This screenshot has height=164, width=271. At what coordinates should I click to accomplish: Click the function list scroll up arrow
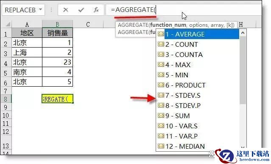pos(243,33)
